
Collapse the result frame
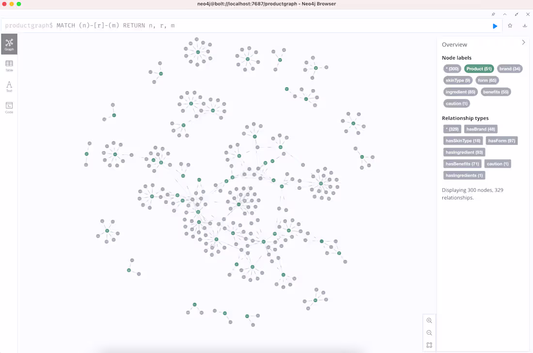point(504,15)
